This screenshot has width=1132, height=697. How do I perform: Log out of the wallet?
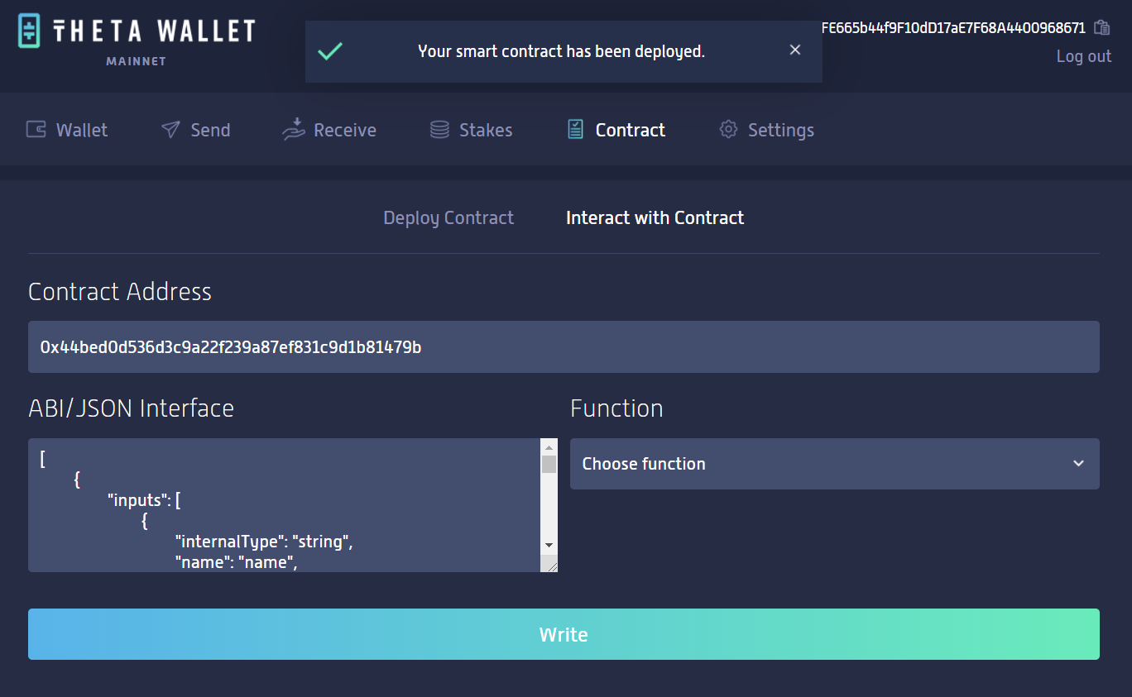point(1084,56)
